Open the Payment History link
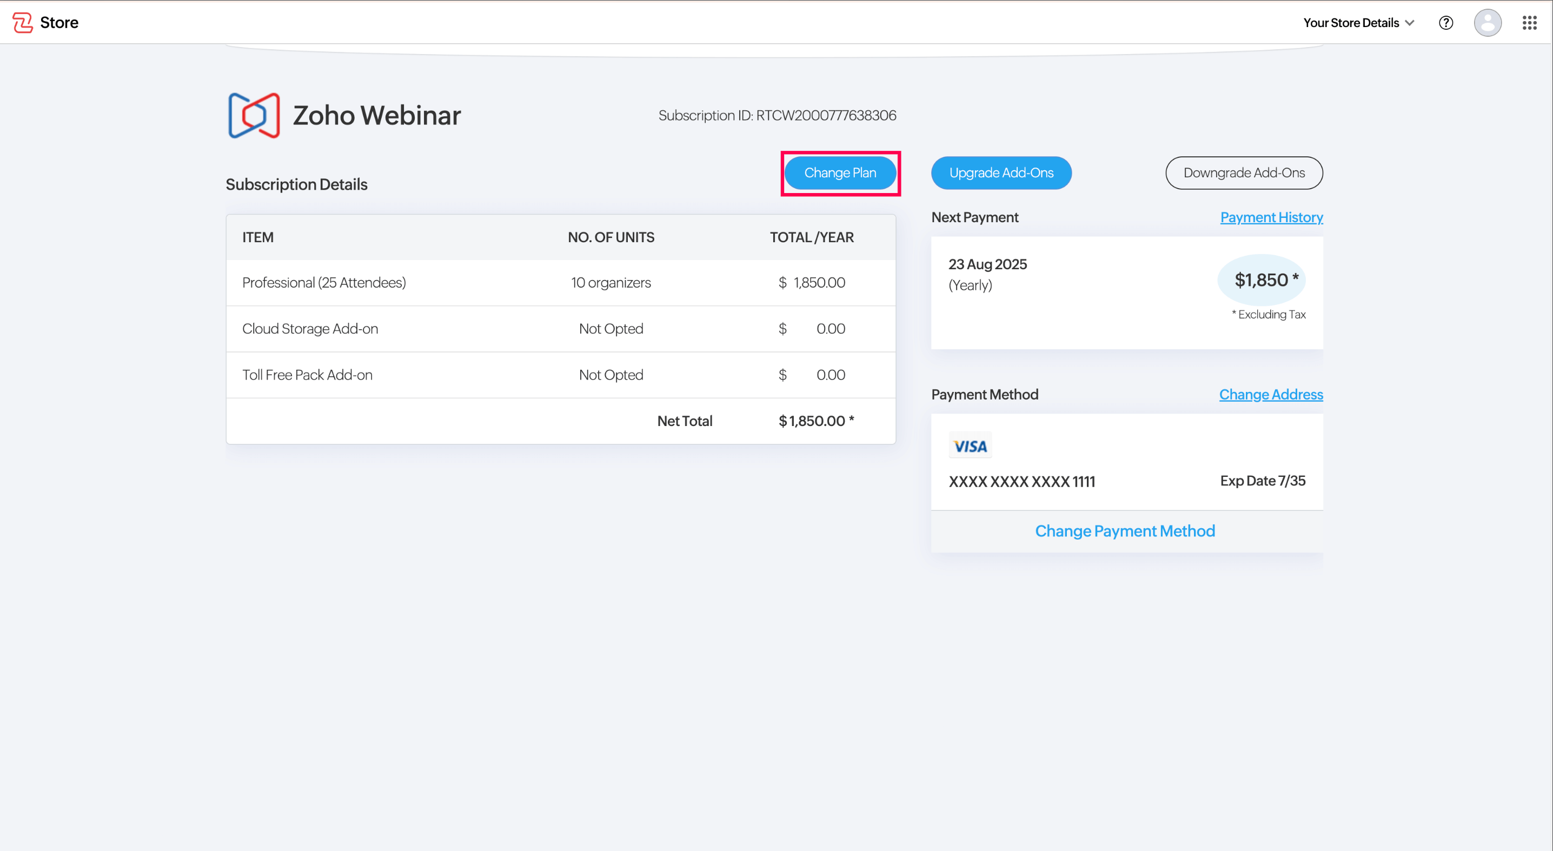 (x=1271, y=217)
